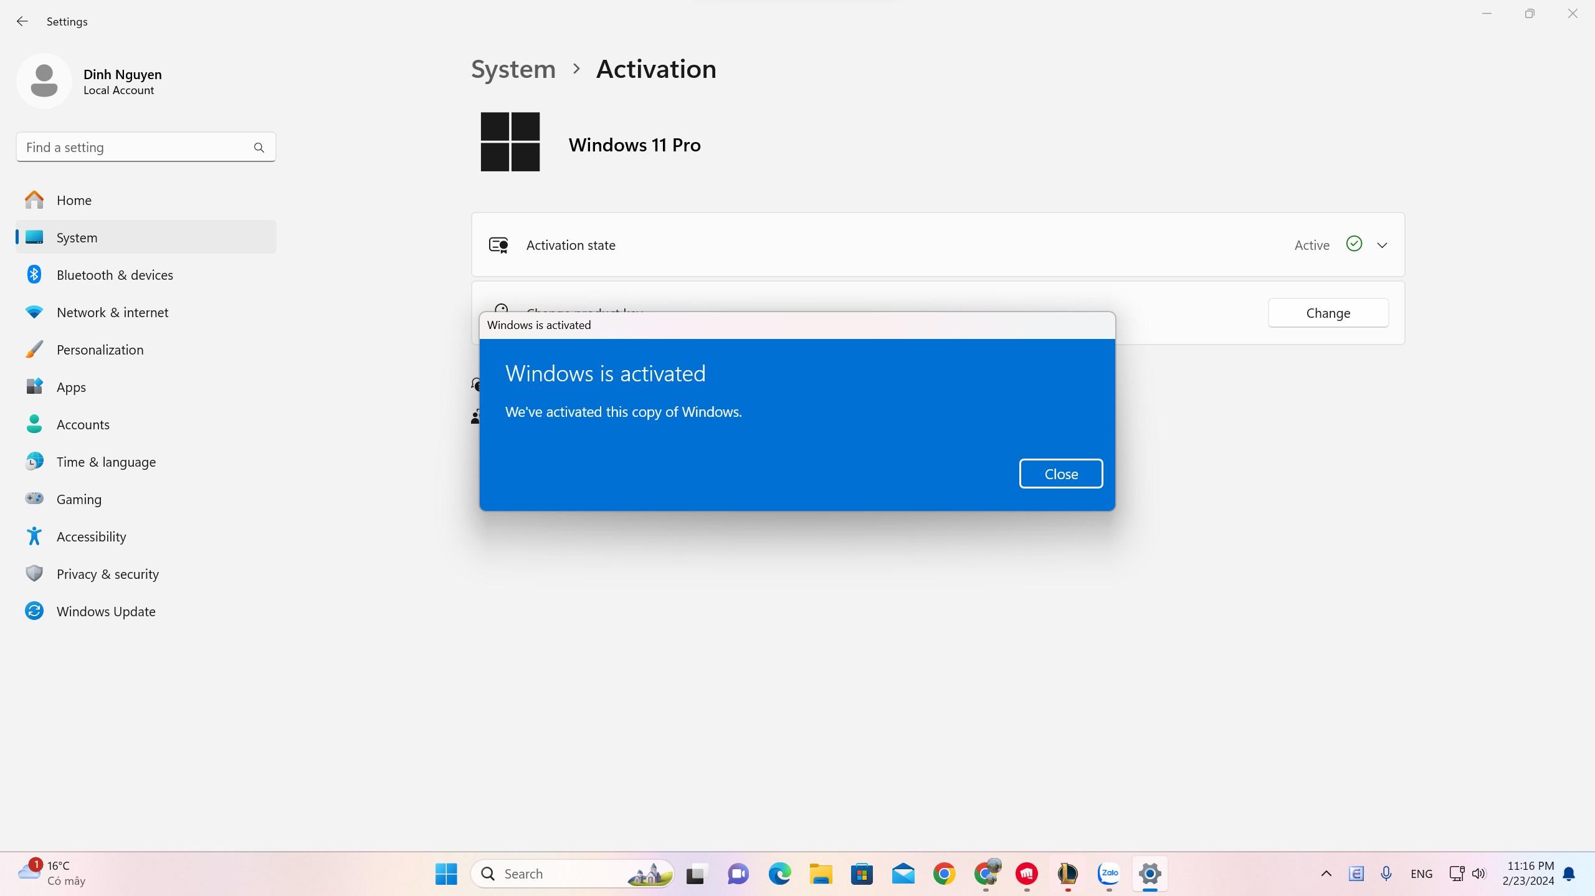Open Apps settings in the sidebar
The width and height of the screenshot is (1595, 896).
(x=146, y=387)
